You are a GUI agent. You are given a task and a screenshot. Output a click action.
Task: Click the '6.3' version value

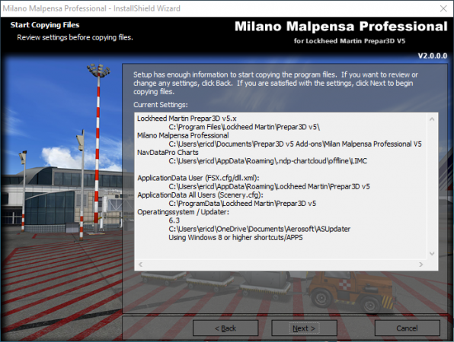click(x=174, y=220)
